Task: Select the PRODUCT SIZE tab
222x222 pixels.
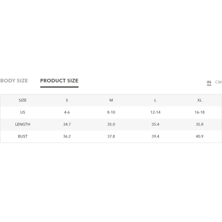Action: click(59, 81)
